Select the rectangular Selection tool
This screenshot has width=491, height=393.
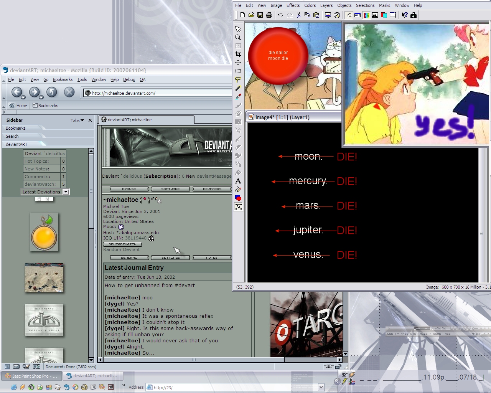tap(238, 71)
